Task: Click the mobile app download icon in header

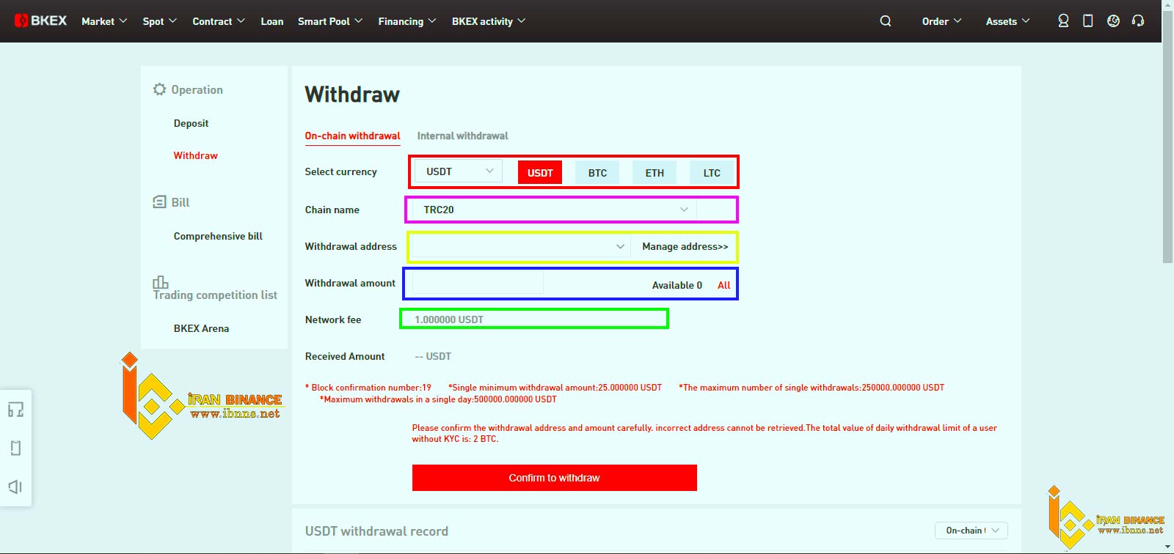Action: tap(1088, 21)
